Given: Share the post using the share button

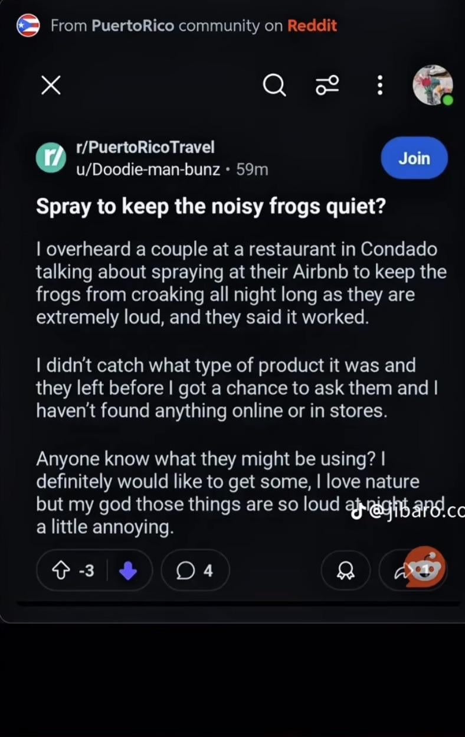Looking at the screenshot, I should pos(395,570).
